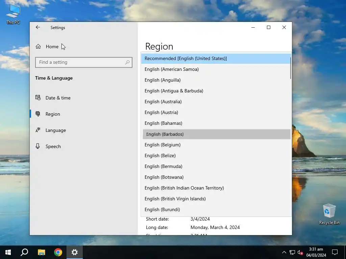Click the Short date value 3/4/2024

click(200, 219)
